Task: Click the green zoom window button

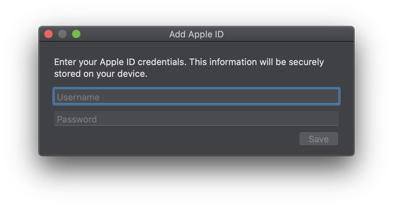Action: pos(76,34)
